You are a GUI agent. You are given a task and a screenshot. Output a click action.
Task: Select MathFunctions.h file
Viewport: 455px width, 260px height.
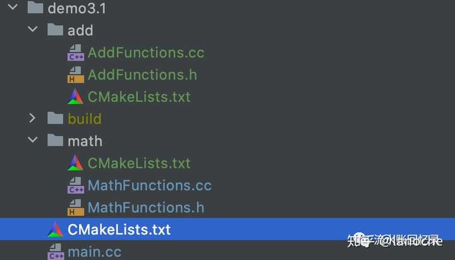(146, 208)
